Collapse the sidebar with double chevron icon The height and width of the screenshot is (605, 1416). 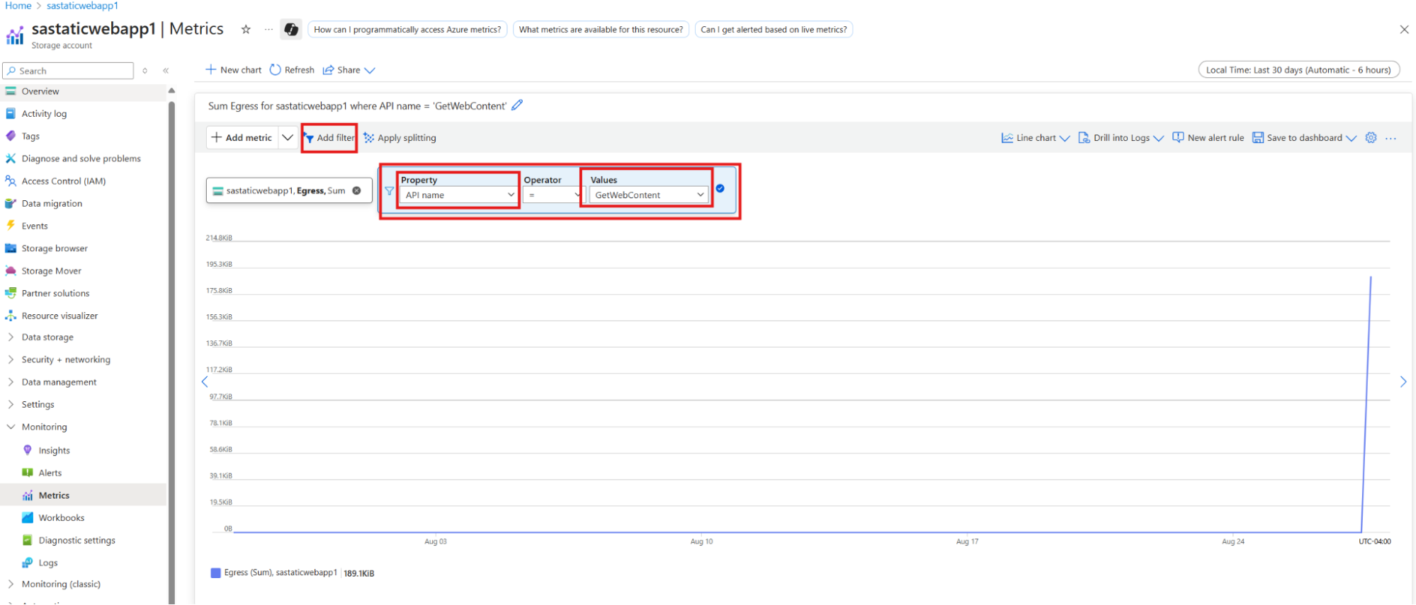(x=166, y=71)
